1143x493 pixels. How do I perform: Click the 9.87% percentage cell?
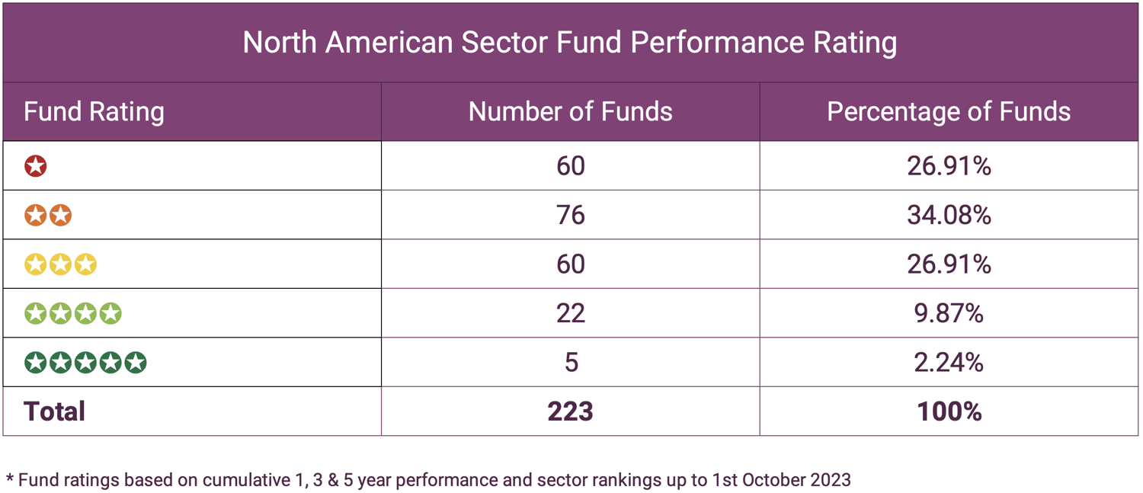point(949,313)
